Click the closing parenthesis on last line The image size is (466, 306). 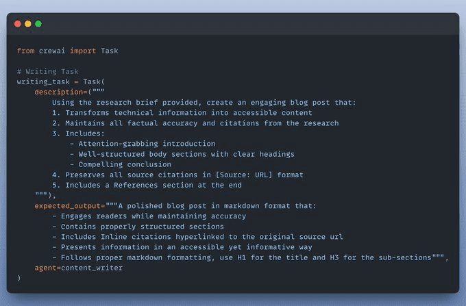(x=19, y=278)
